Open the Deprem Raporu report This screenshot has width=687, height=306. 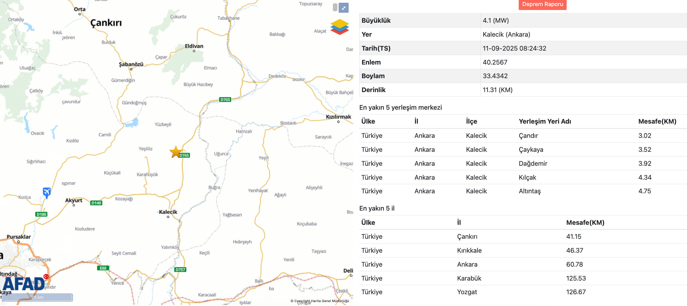click(542, 5)
